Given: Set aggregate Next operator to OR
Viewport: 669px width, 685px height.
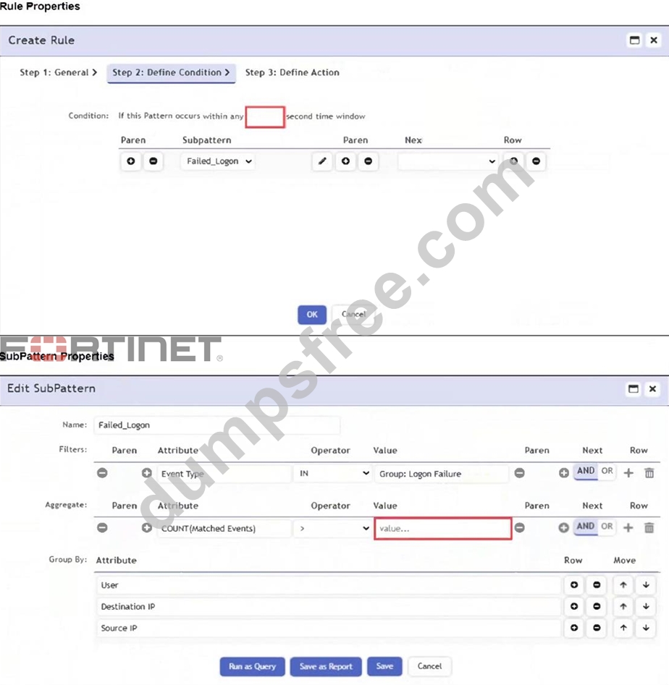Looking at the screenshot, I should coord(607,527).
